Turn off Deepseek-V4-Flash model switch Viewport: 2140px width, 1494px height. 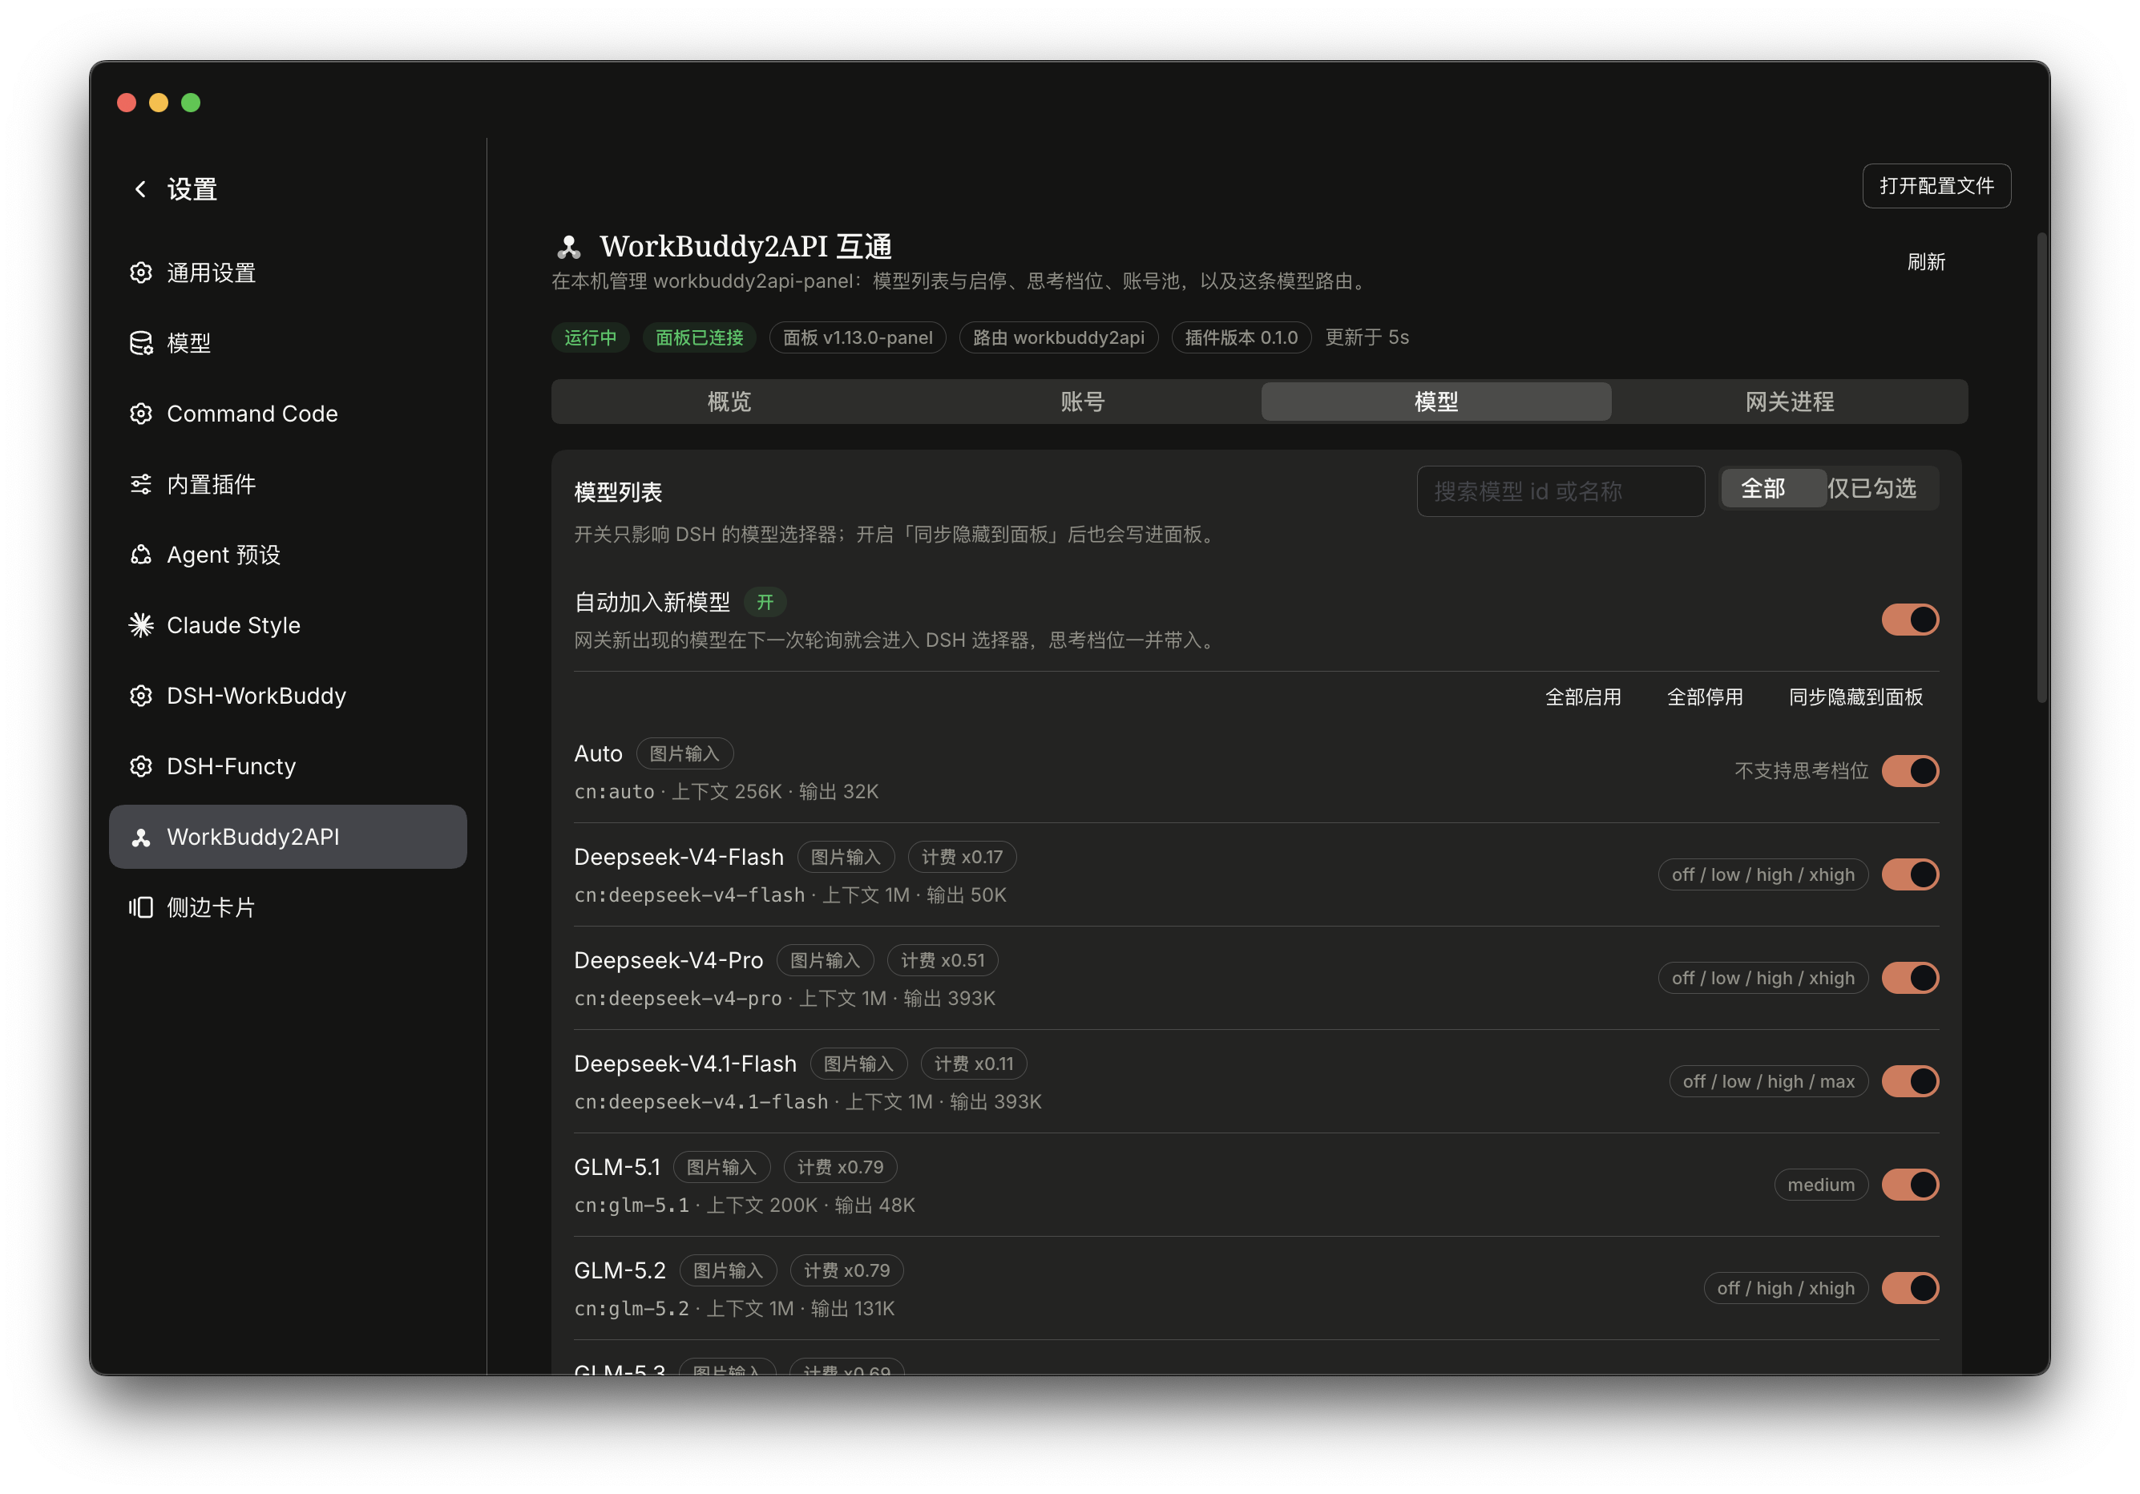[x=1910, y=874]
